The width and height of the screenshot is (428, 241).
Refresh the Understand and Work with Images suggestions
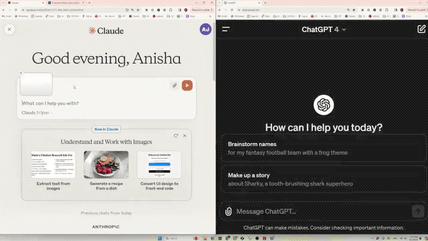point(176,136)
